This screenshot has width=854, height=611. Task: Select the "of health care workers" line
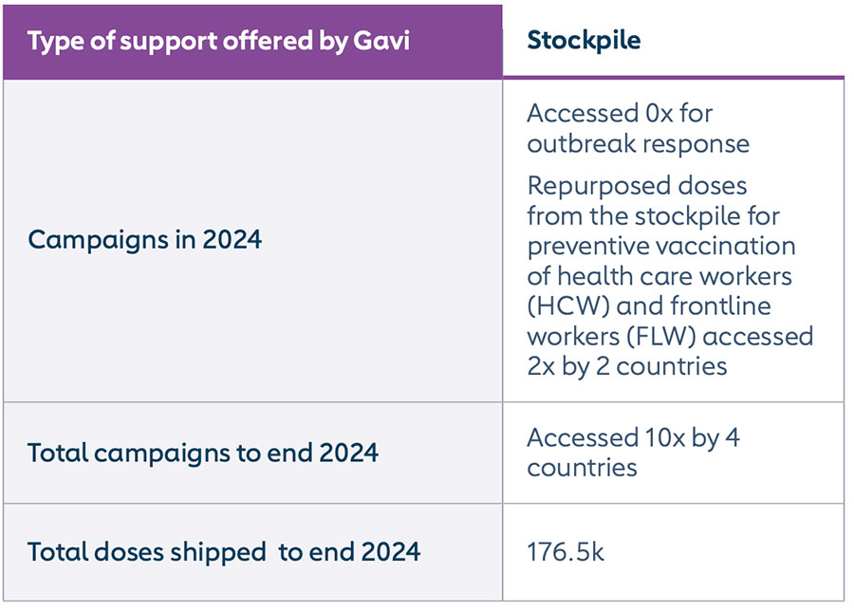coord(659,276)
